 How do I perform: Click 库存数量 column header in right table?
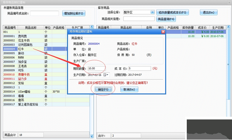(188, 28)
